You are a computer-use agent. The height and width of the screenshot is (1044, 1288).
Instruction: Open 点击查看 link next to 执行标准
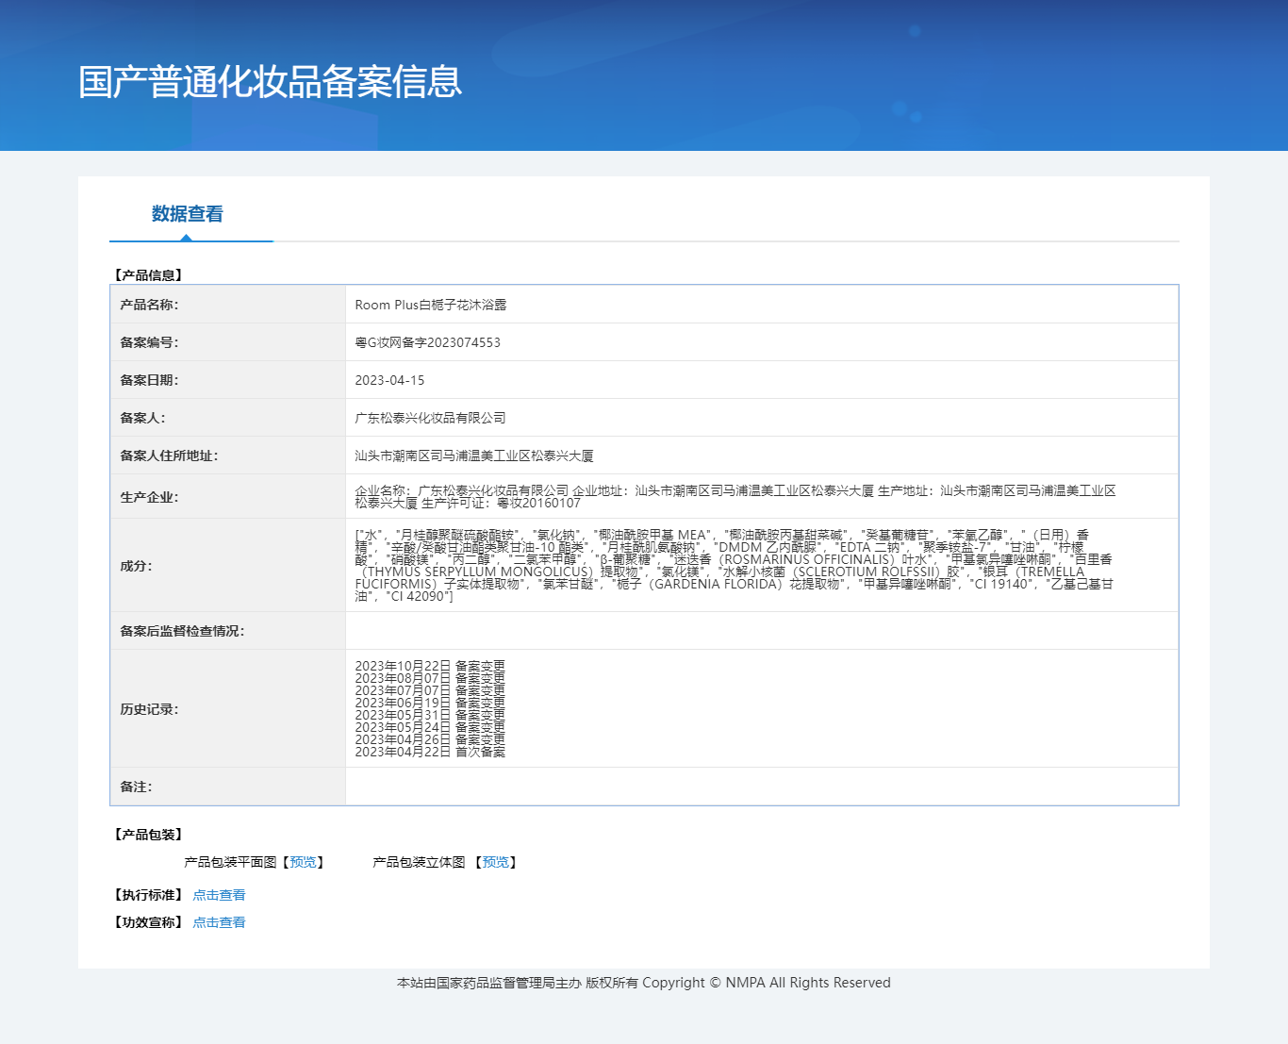[x=219, y=895]
